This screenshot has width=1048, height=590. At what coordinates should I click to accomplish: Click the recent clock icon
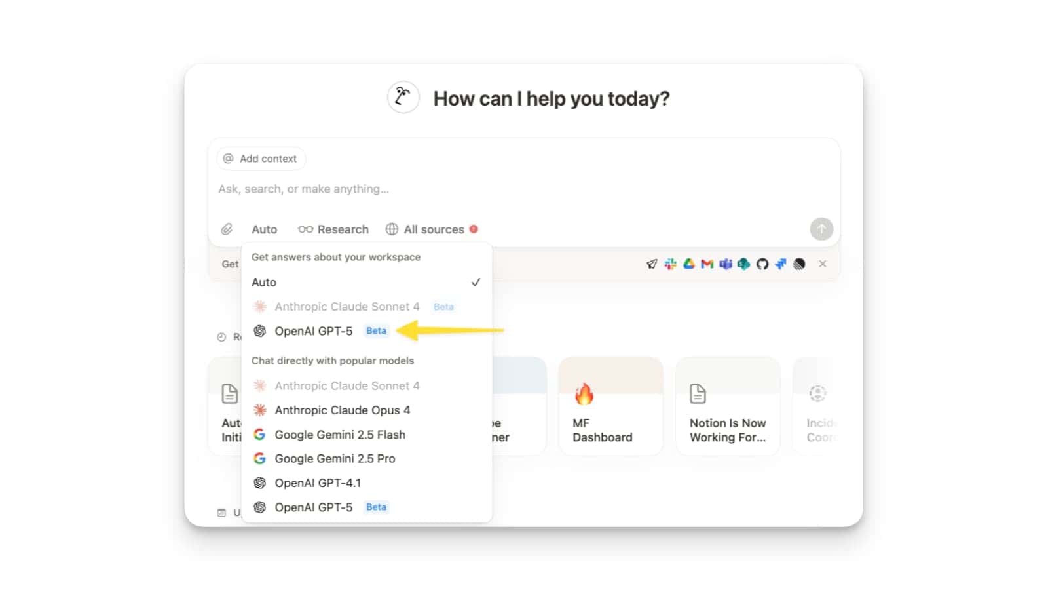tap(221, 337)
